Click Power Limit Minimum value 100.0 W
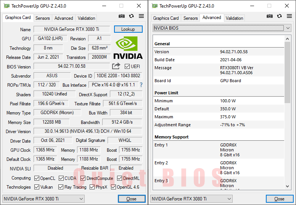The image size is (296, 205). point(228,101)
